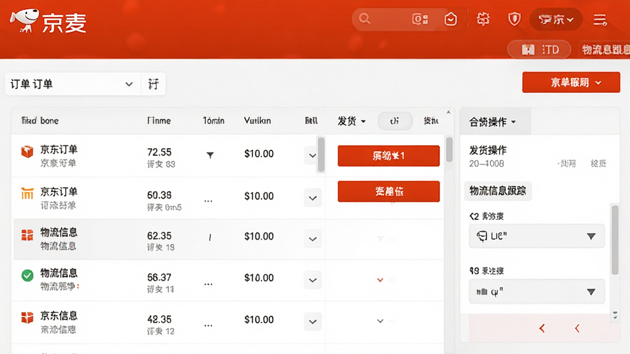
Task: Click the green checkmark icon of 物流信息 56.37 row
Action: point(27,275)
